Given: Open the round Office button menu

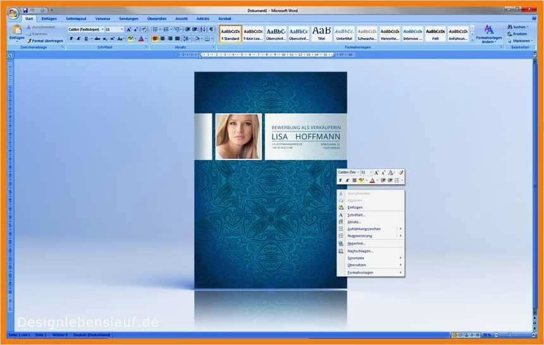Looking at the screenshot, I should tap(13, 13).
